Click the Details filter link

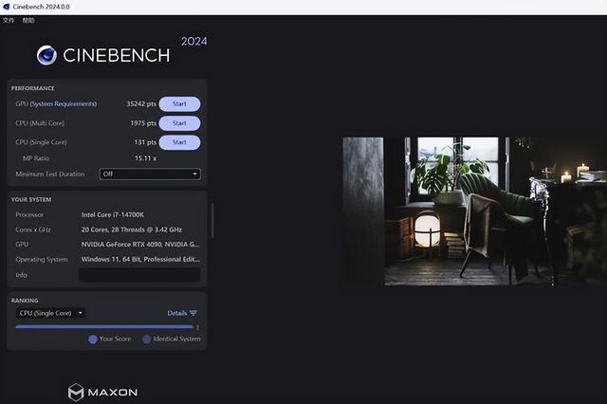177,313
